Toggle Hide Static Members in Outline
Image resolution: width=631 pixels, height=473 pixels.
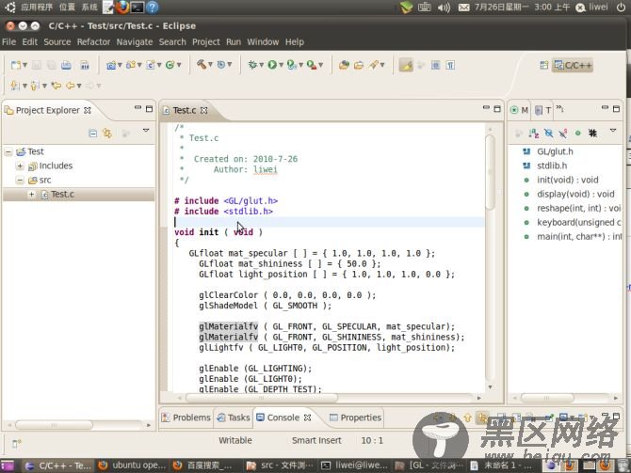[x=563, y=133]
